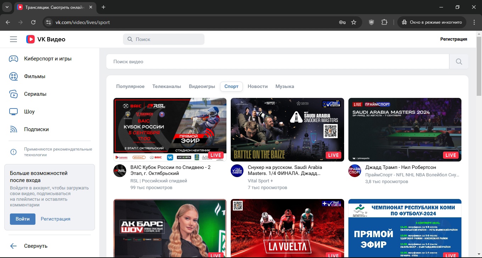Image resolution: width=482 pixels, height=258 pixels.
Task: Collapse sidebar using the Свернуть arrow icon
Action: coord(13,246)
